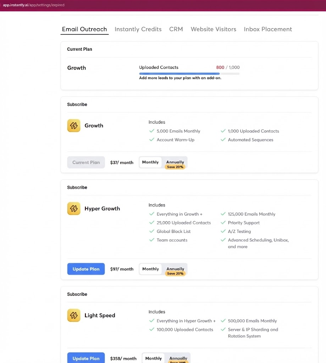The width and height of the screenshot is (326, 363).
Task: Click the '$37/ month' price
Action: point(122,162)
